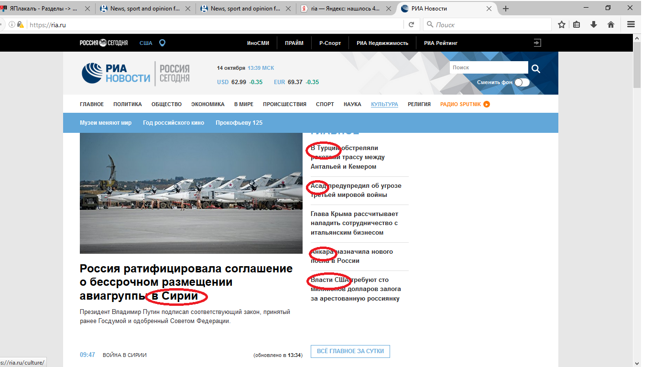Close the ЯПлакалъ tab
653x367 pixels.
(x=88, y=9)
